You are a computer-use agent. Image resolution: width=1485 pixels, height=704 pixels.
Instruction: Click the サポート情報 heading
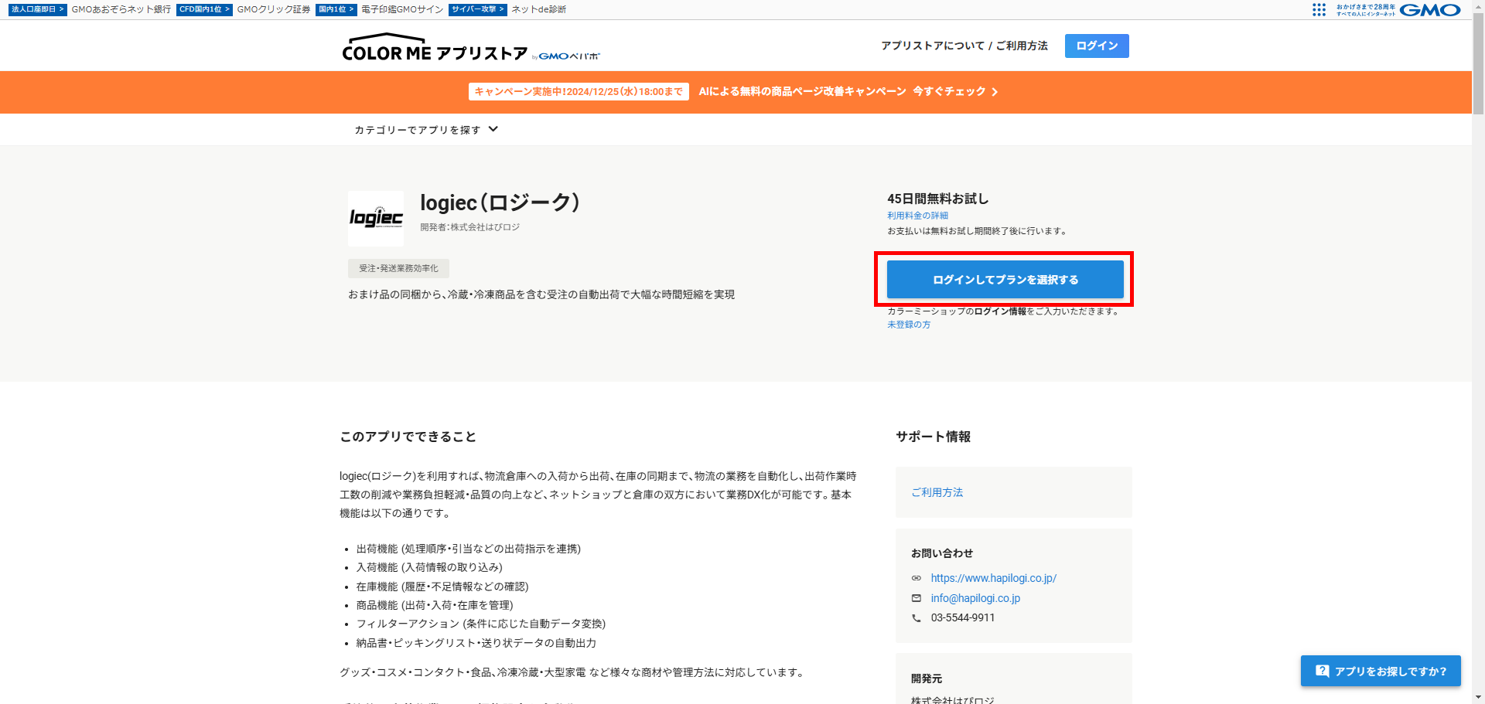933,437
